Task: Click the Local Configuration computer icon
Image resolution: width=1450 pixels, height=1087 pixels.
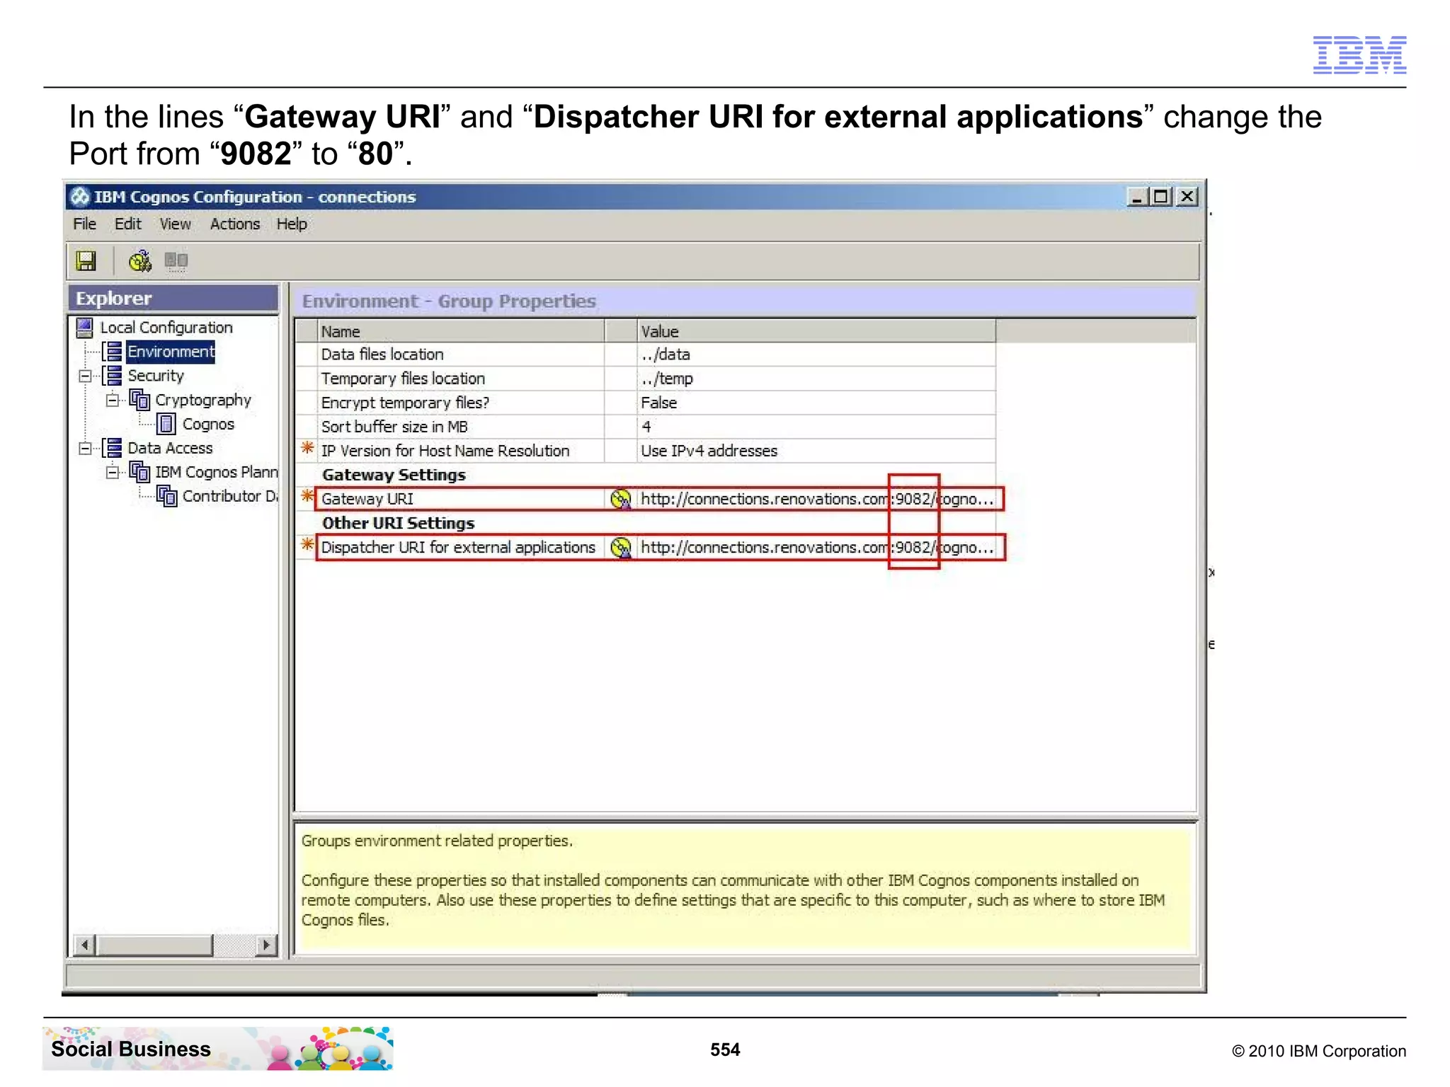Action: point(85,328)
